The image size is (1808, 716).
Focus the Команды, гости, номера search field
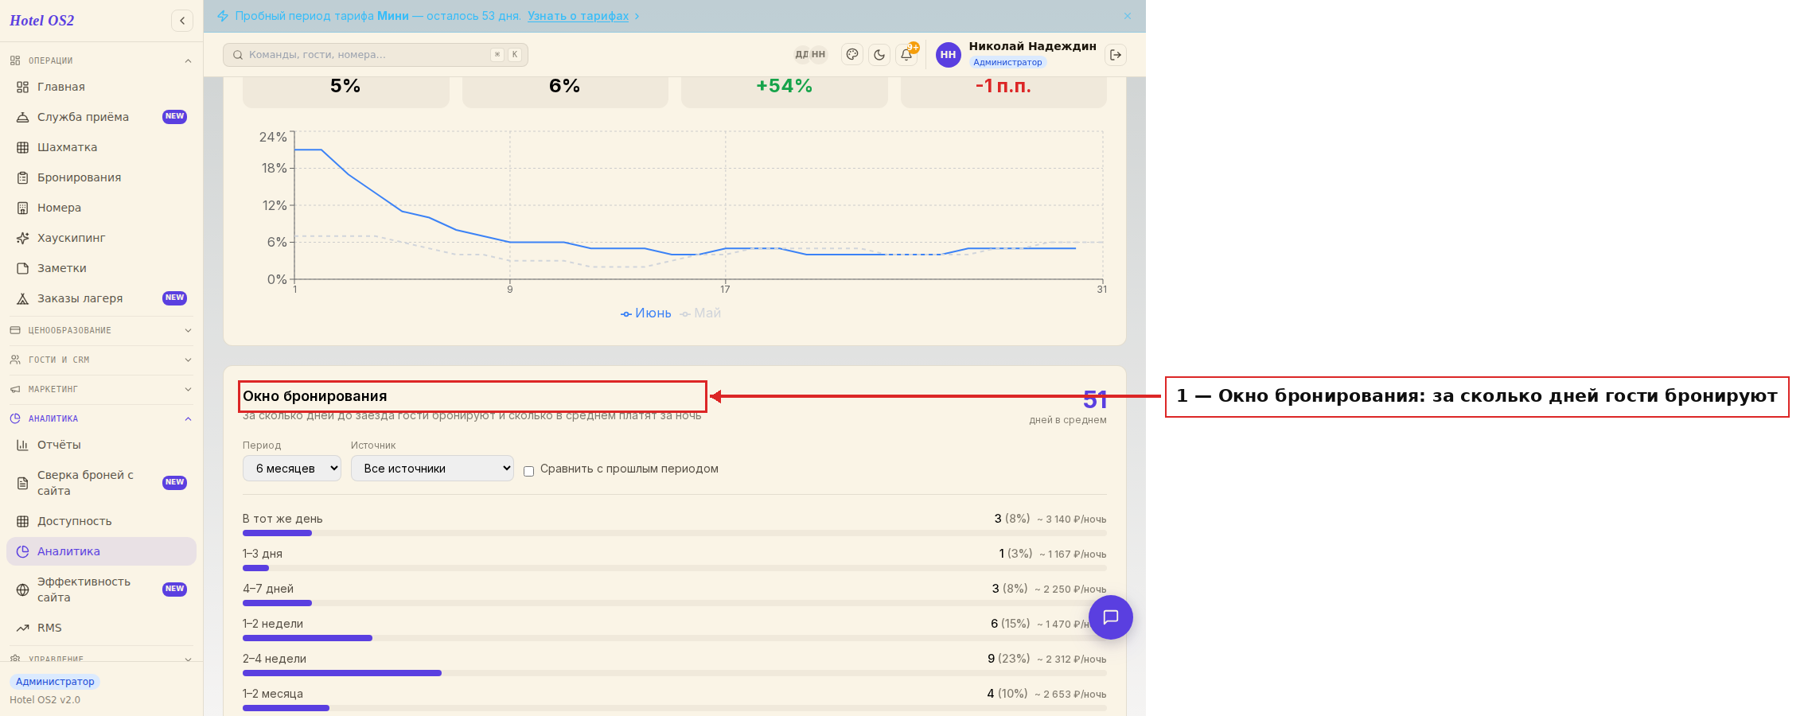click(x=376, y=55)
